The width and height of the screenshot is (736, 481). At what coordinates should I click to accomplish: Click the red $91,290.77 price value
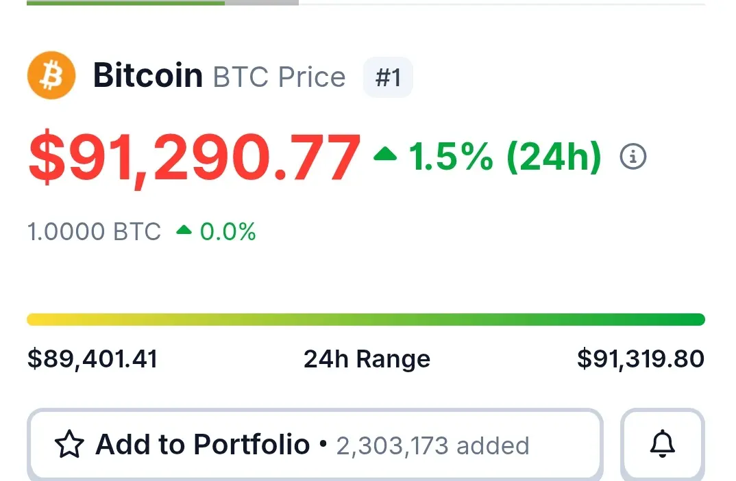point(195,157)
